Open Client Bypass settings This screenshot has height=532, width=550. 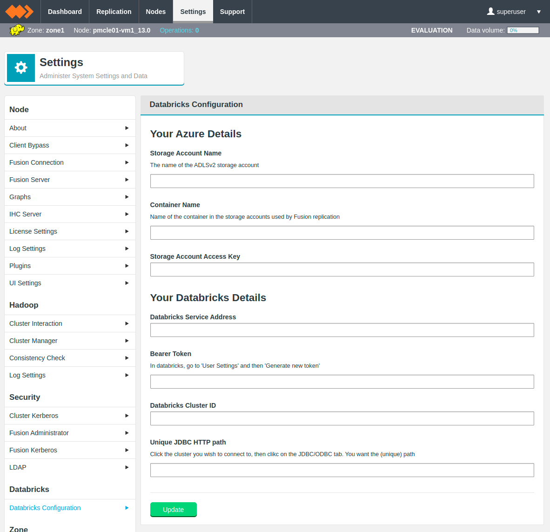click(x=70, y=145)
